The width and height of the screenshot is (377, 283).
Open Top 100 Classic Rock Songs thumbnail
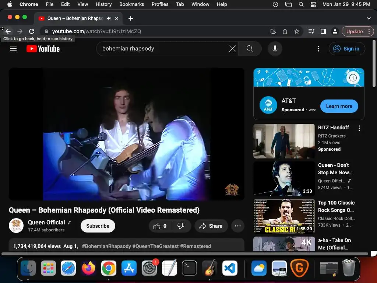(284, 216)
